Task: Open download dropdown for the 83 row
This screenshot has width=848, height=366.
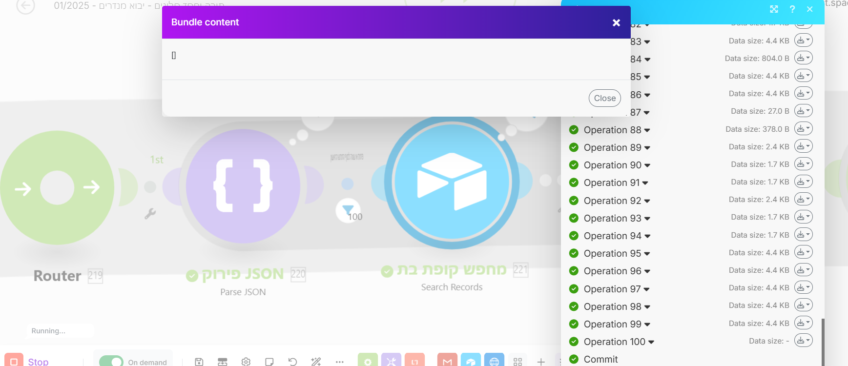Action: click(804, 41)
